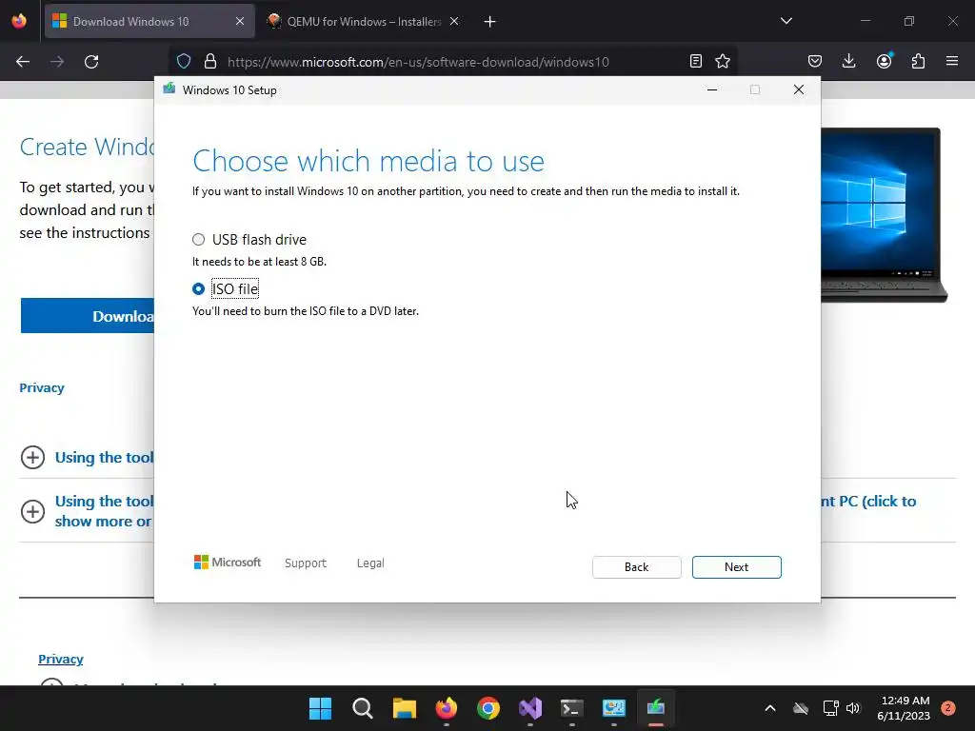
Task: Select the USB flash drive radio option
Action: 198,239
